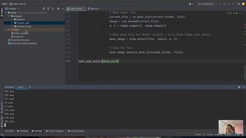Click the cursor position status widget
Viewport: 246px width, 138px height.
pyautogui.click(x=198, y=135)
